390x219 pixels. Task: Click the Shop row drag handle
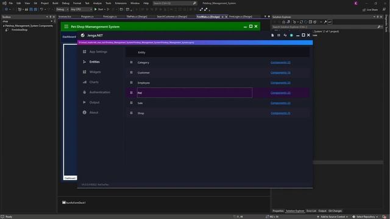132,113
